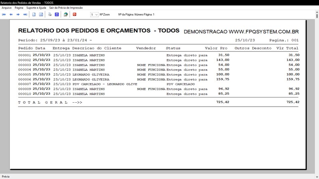This screenshot has height=179, width=319.
Task: Click PDV CANCELADO - LEONARDO OLIVE text
Action: pos(105,84)
